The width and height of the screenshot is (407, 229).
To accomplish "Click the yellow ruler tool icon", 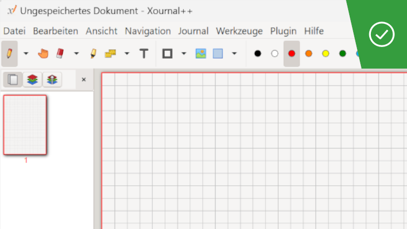I will [x=110, y=54].
